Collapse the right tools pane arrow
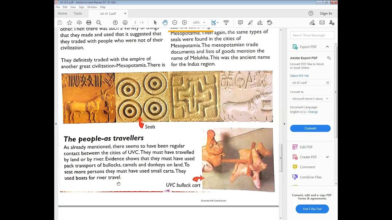 285,124
